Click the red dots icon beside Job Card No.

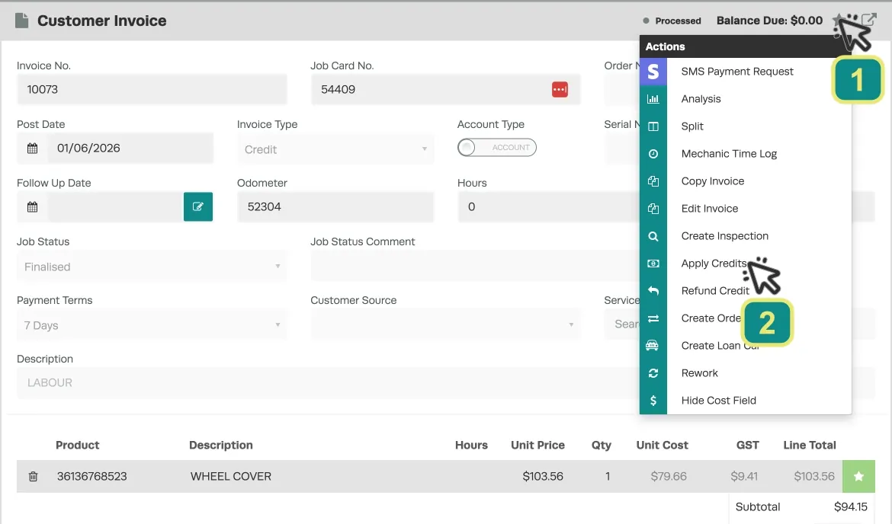[560, 89]
